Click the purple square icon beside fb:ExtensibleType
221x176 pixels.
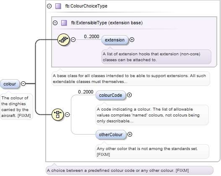64,23
